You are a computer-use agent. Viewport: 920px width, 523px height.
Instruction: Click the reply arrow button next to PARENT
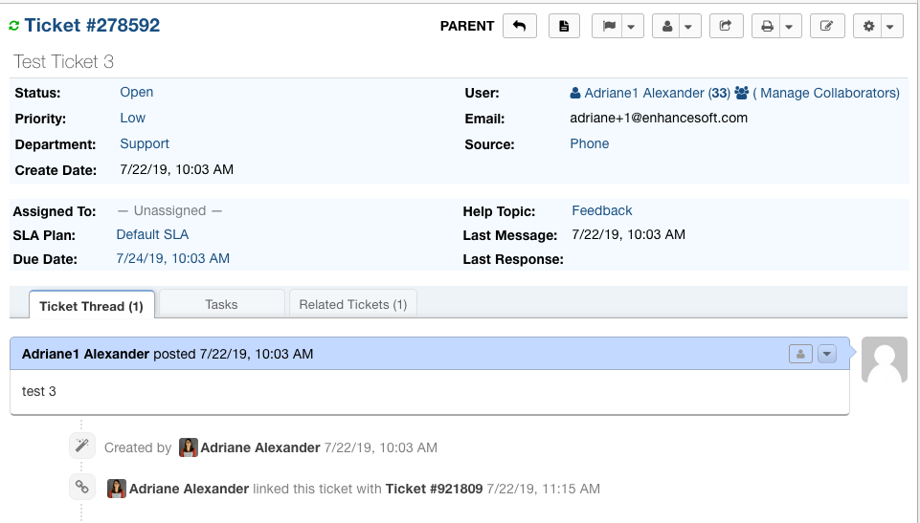pos(519,26)
